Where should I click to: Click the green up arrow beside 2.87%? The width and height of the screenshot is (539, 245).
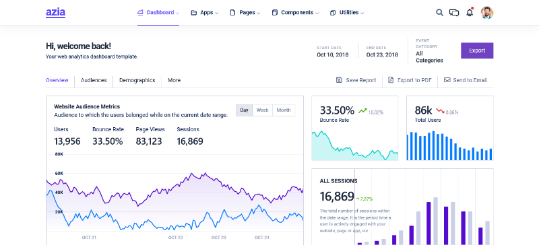358,199
